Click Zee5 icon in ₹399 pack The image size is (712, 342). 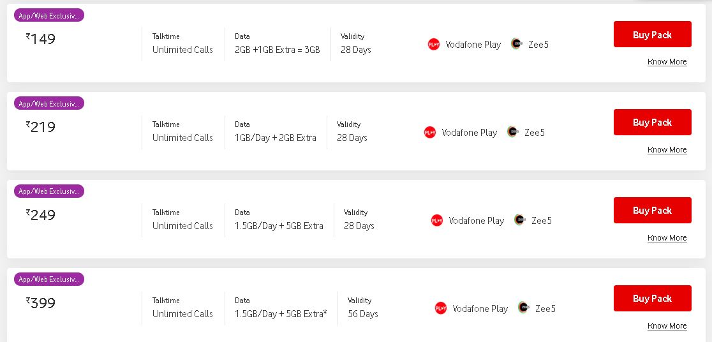pos(524,308)
